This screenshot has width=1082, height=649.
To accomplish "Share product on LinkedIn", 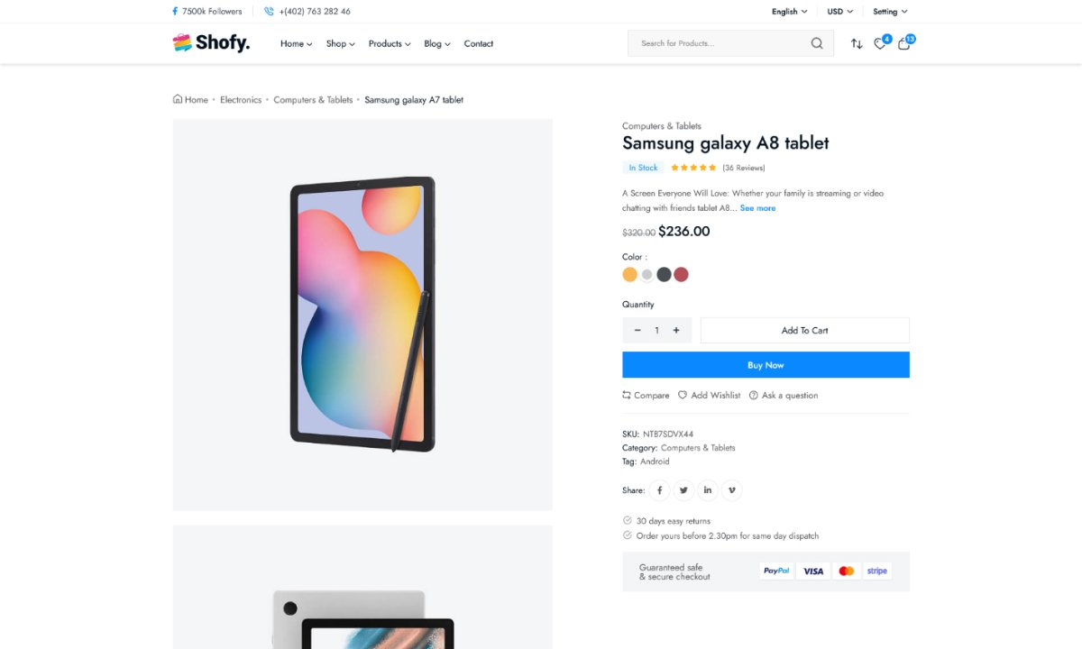I will pyautogui.click(x=708, y=490).
